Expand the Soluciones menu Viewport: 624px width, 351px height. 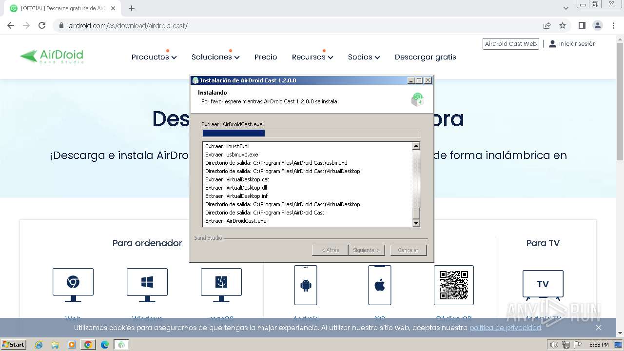tap(215, 57)
